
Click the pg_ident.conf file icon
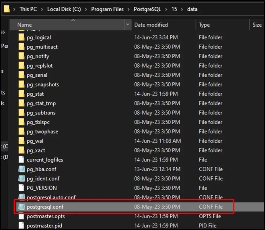(x=22, y=179)
